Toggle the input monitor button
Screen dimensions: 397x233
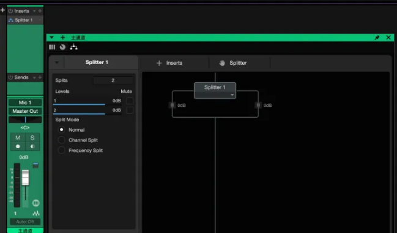[32, 146]
